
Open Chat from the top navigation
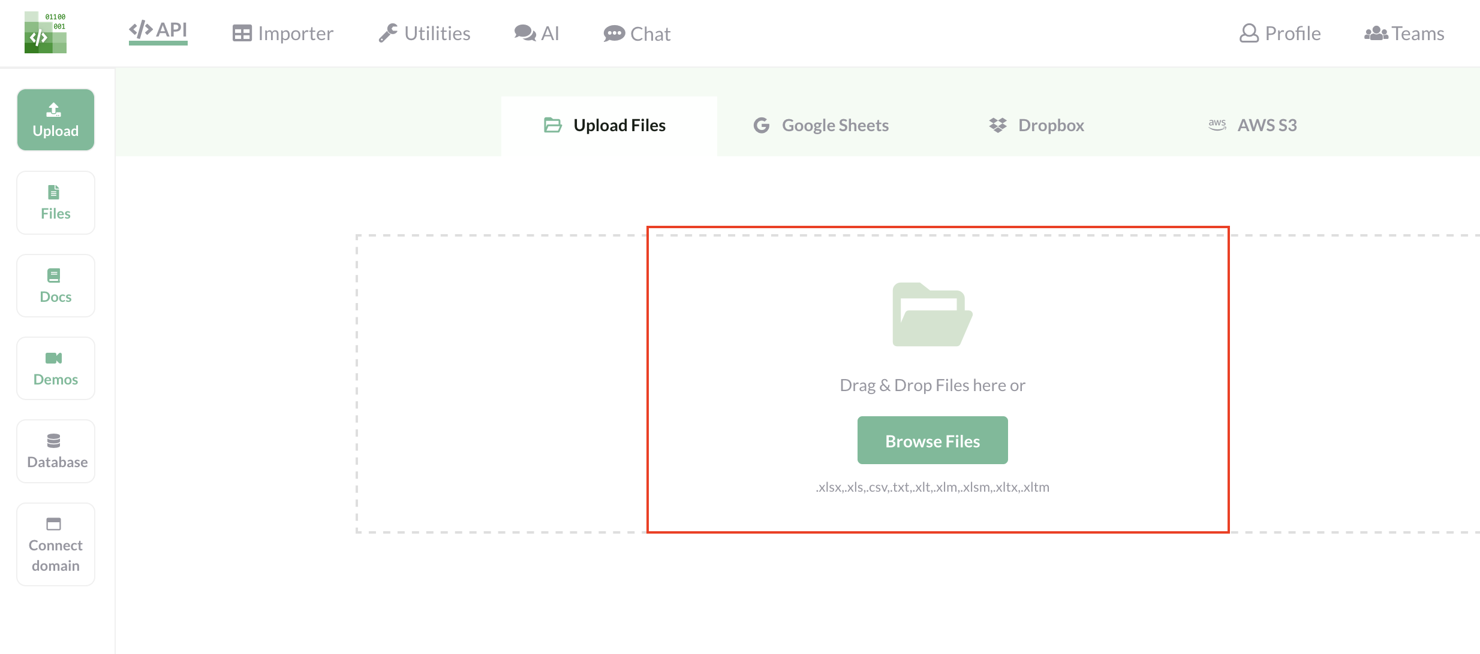pyautogui.click(x=637, y=33)
